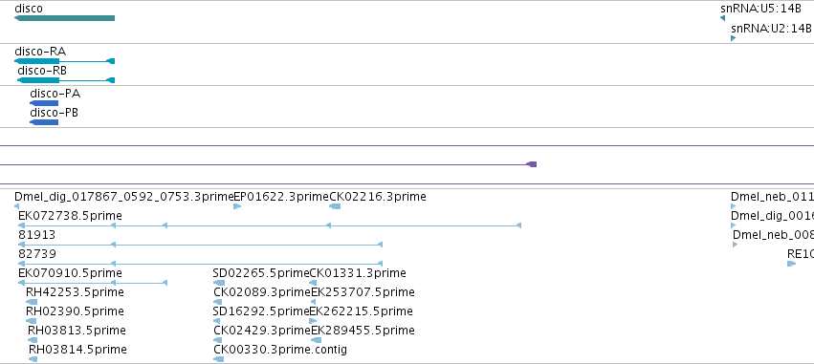Click the snRNA:U5:14B gene arrow
Viewport: 814px width, 364px height.
[722, 18]
